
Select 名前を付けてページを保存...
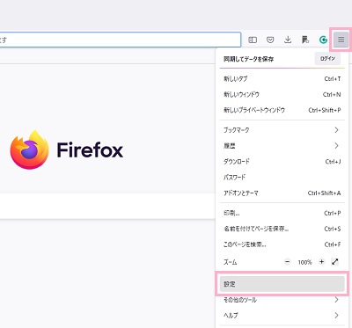point(282,229)
